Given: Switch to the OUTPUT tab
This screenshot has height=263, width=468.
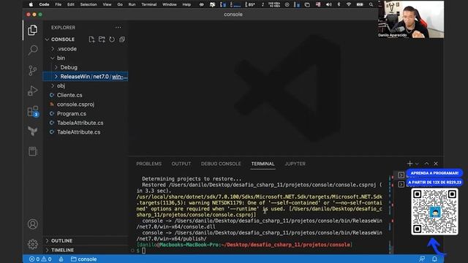Looking at the screenshot, I should (x=181, y=164).
